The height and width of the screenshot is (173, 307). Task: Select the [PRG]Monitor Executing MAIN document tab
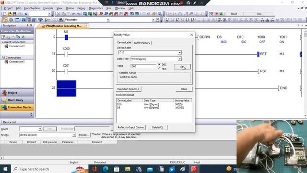pyautogui.click(x=63, y=26)
